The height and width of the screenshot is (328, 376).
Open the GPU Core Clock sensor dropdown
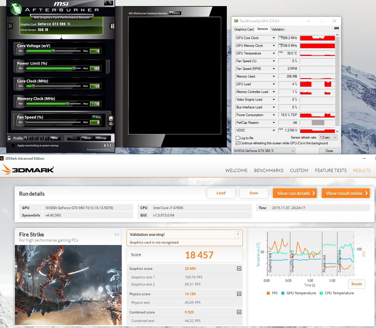[274, 38]
